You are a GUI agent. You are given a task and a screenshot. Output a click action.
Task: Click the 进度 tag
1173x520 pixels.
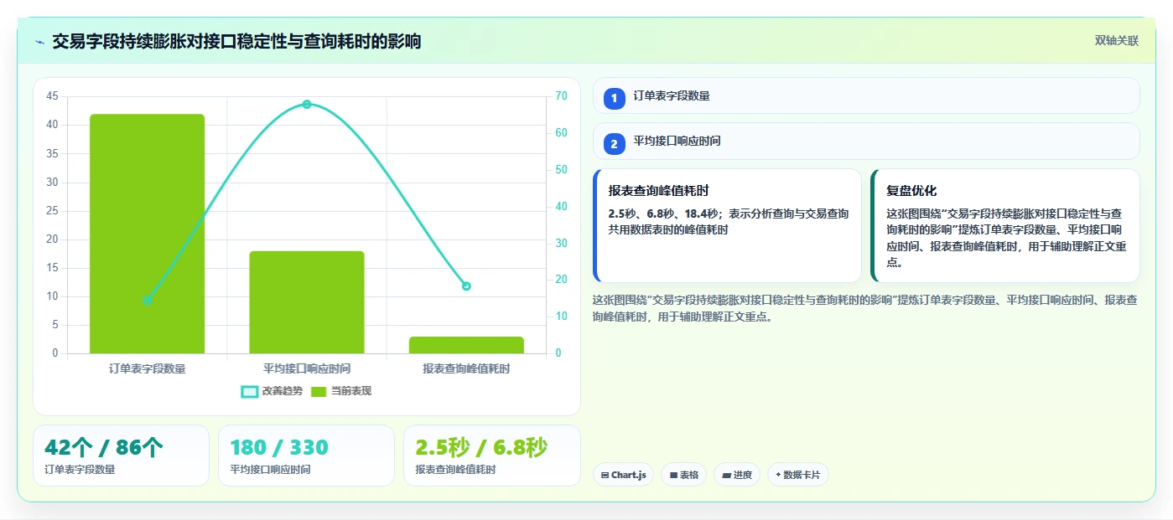(x=737, y=475)
